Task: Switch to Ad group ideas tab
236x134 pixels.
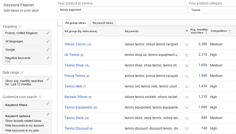Action: (76, 23)
